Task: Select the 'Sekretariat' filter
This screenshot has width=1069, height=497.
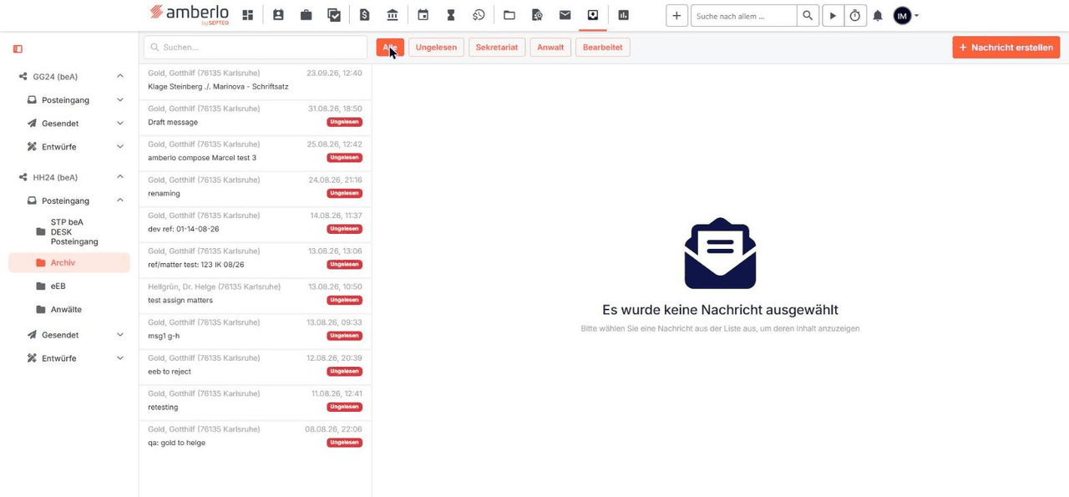Action: (x=497, y=48)
